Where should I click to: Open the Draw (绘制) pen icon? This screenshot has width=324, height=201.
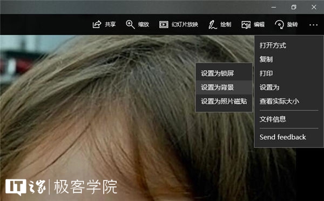tap(212, 25)
